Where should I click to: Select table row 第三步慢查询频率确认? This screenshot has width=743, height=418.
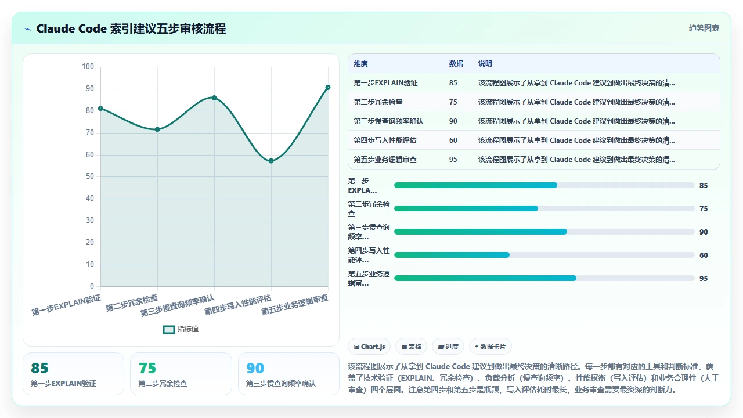[533, 121]
